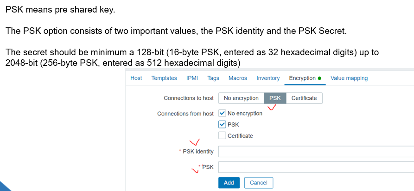Select PSK for connections to host
Image resolution: width=414 pixels, height=191 pixels.
coord(275,98)
